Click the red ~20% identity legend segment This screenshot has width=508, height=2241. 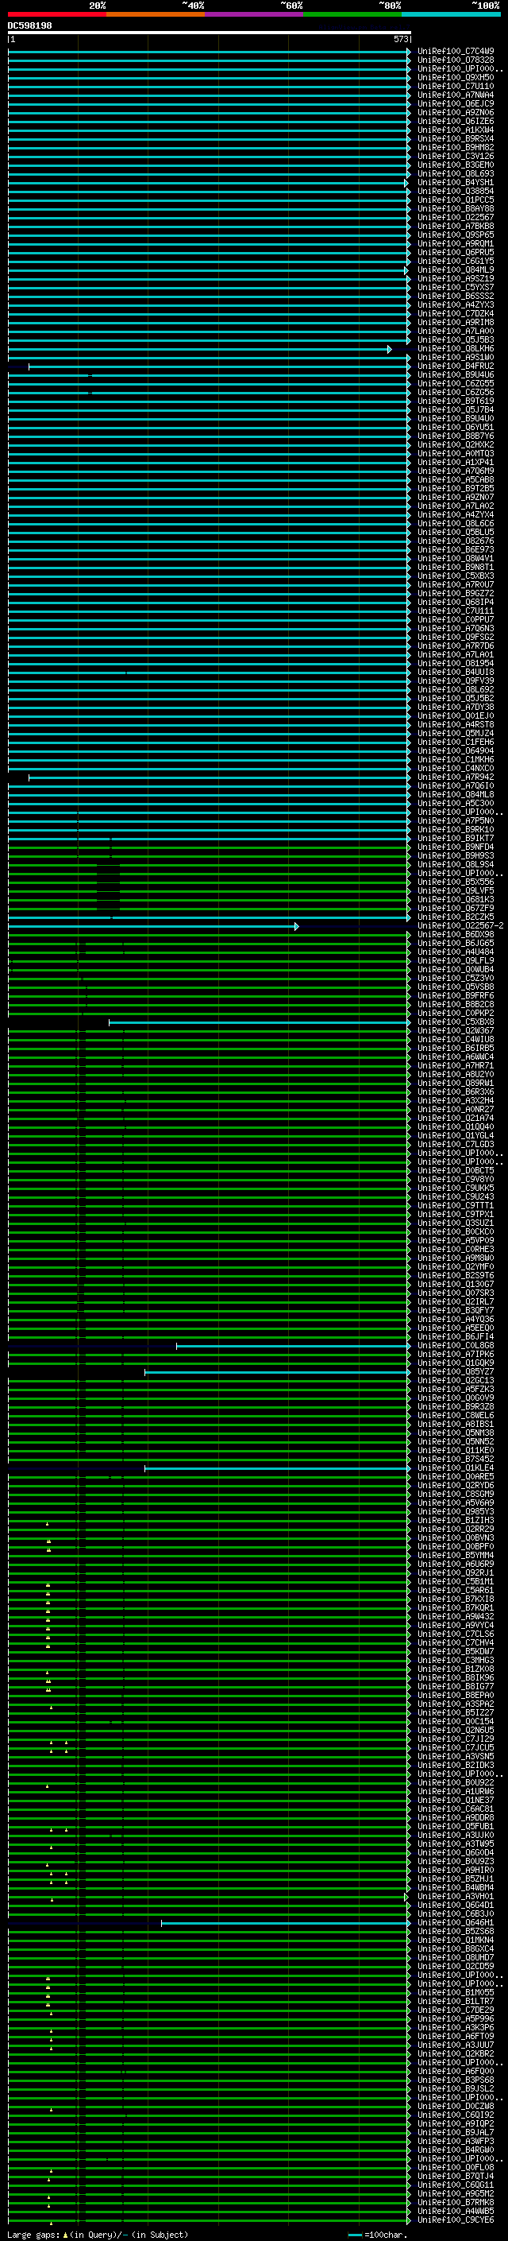tap(56, 14)
